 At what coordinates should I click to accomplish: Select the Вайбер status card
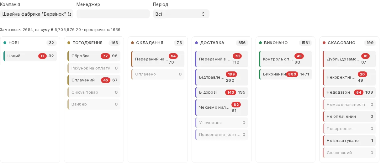tap(94, 104)
